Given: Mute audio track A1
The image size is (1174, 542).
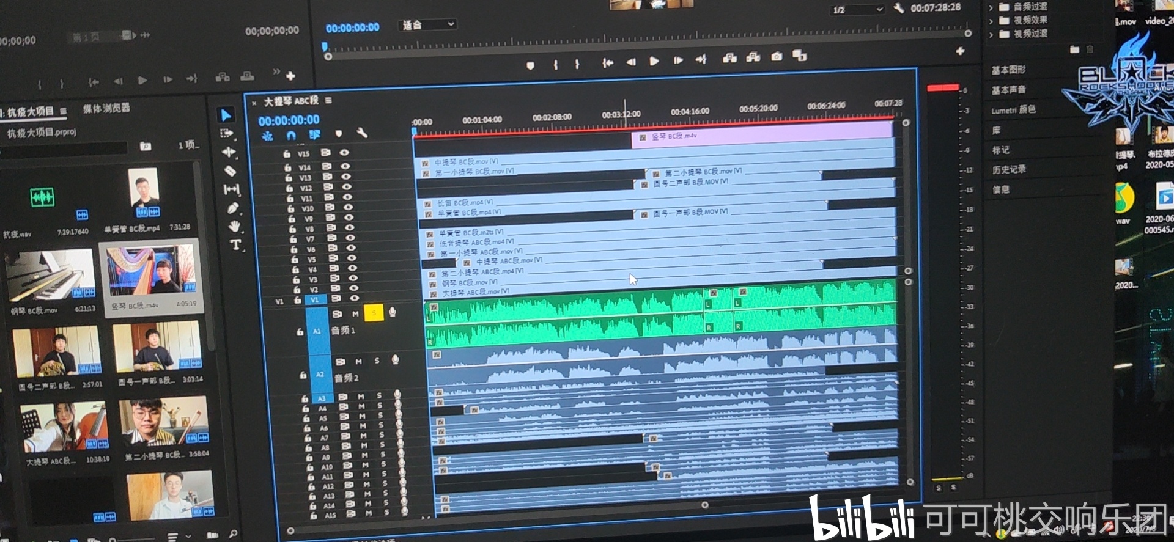Looking at the screenshot, I should coord(355,314).
